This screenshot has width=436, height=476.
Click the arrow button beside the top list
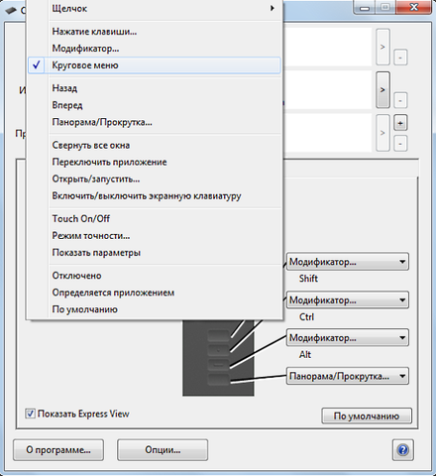click(382, 47)
